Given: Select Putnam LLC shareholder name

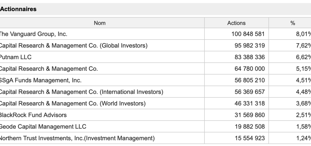Looking at the screenshot, I should [x=16, y=57].
